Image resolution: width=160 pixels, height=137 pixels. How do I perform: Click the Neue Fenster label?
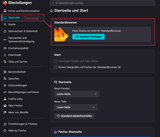pyautogui.click(x=62, y=88)
